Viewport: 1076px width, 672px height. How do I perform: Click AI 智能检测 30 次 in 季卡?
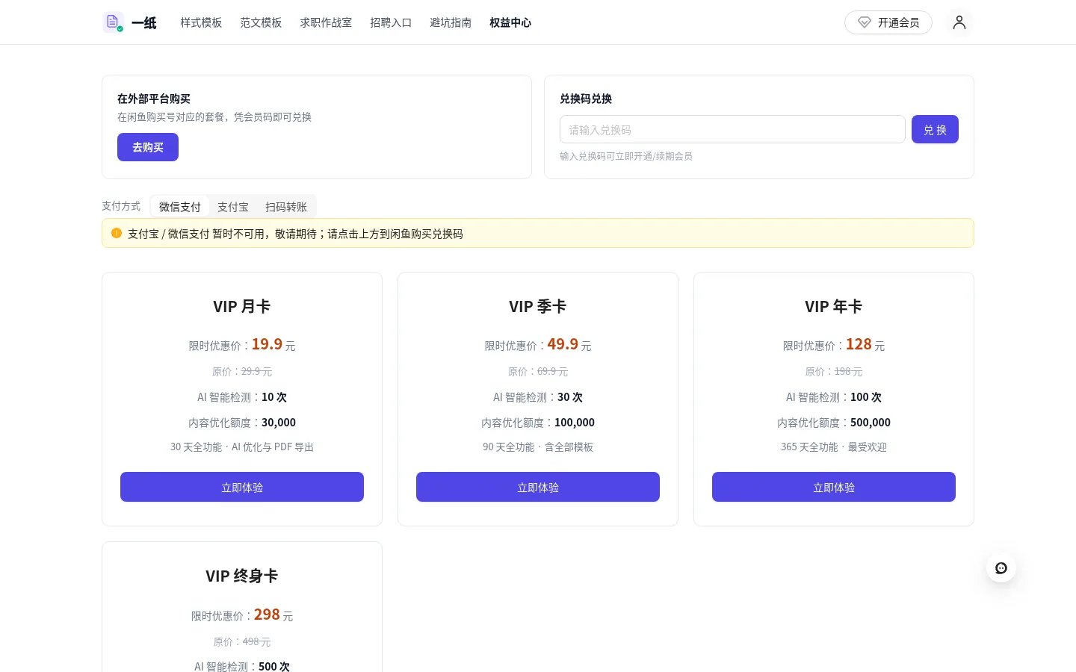click(x=538, y=397)
